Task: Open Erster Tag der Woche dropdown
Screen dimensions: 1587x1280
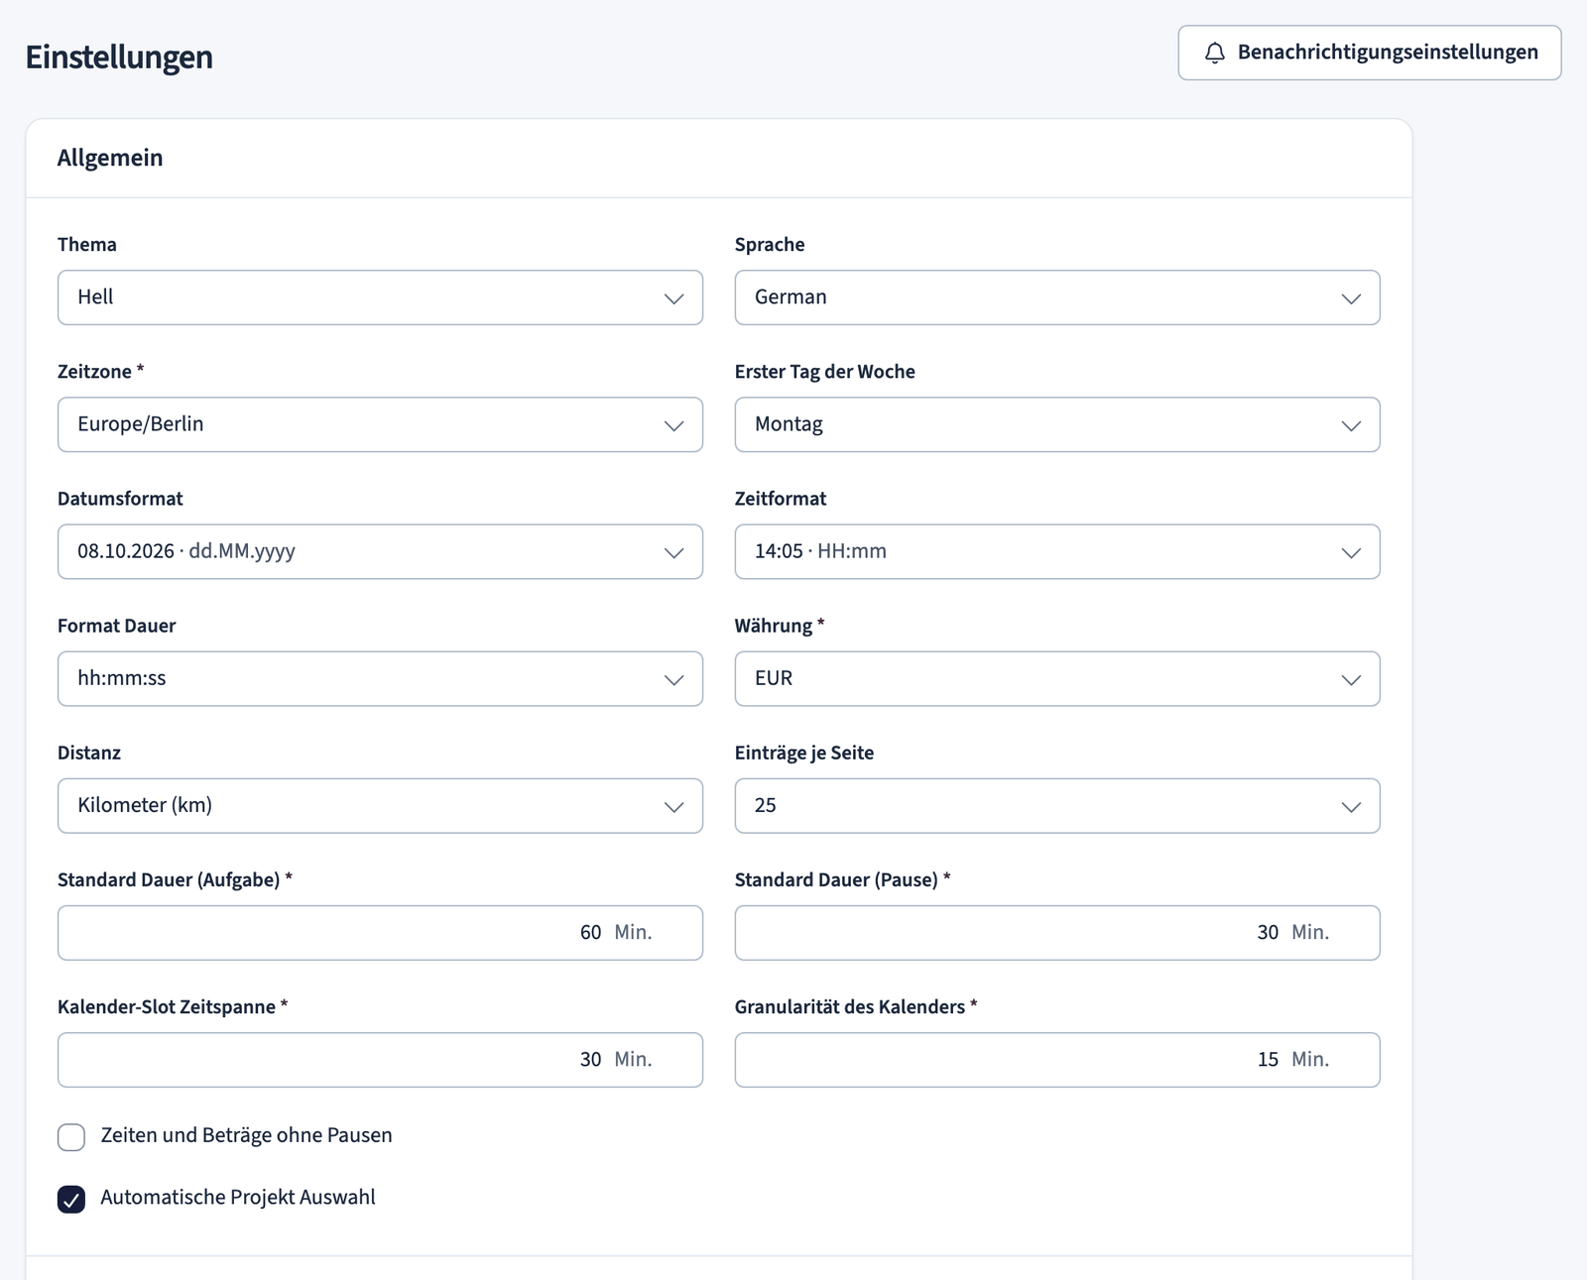Action: click(1057, 424)
